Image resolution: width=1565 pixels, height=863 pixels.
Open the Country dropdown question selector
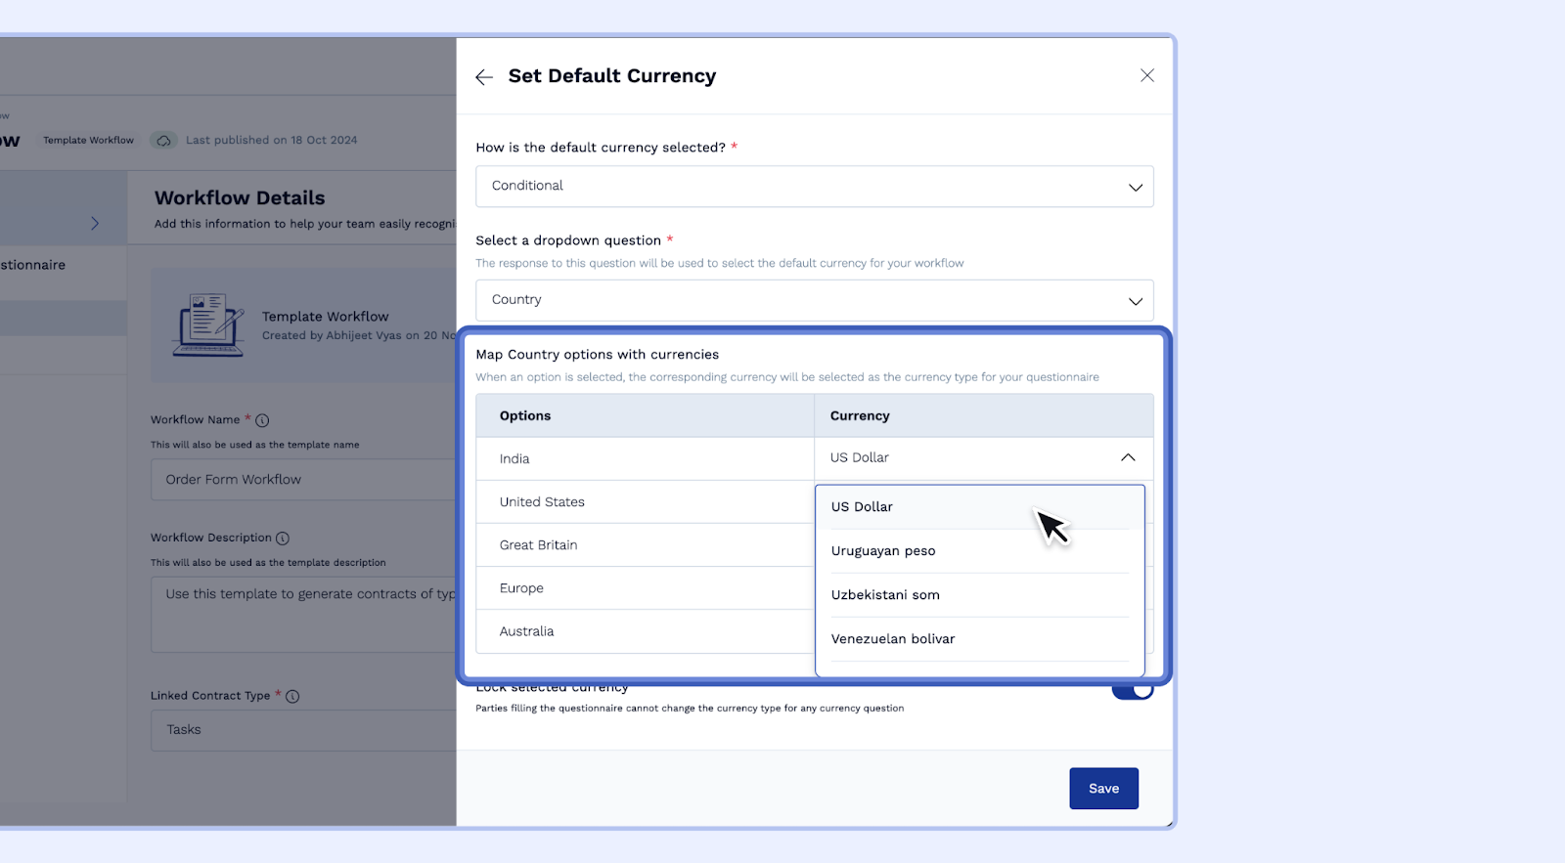click(x=814, y=300)
